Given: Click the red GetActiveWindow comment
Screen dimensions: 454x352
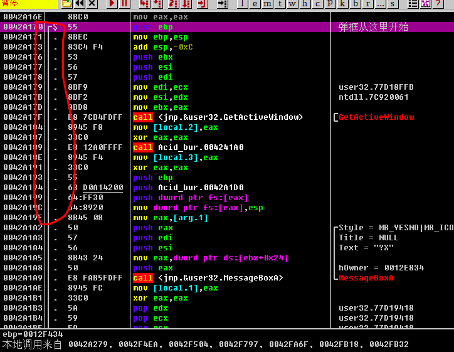Looking at the screenshot, I should (x=376, y=117).
